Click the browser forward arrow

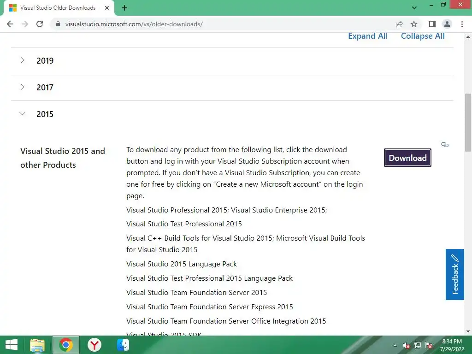pos(25,24)
